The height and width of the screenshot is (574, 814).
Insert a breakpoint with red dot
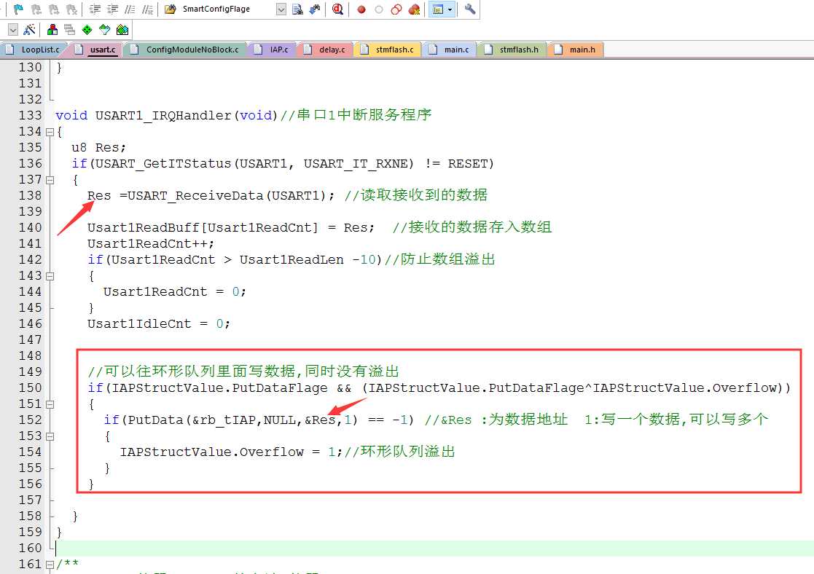(361, 9)
